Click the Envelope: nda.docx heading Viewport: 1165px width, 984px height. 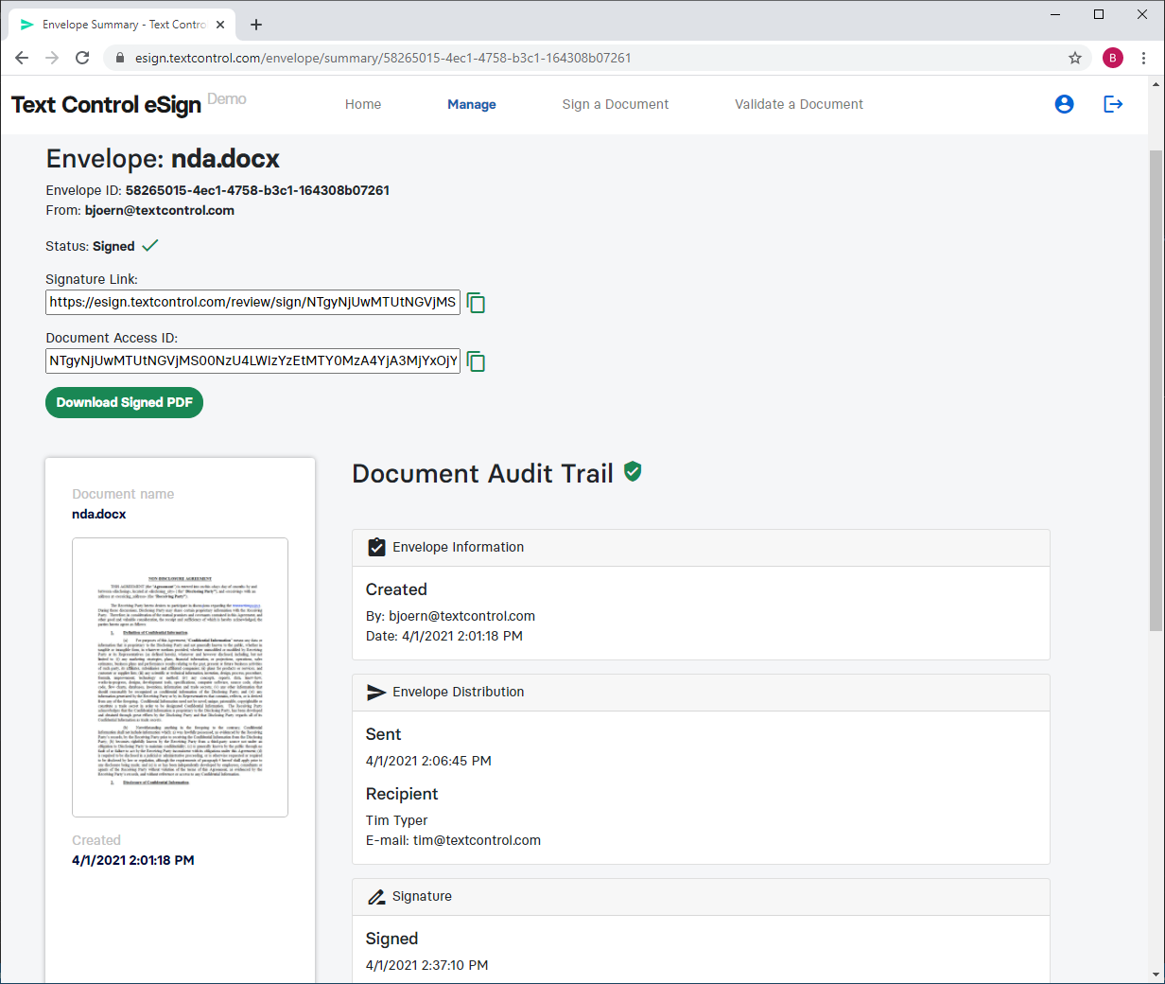pos(163,159)
